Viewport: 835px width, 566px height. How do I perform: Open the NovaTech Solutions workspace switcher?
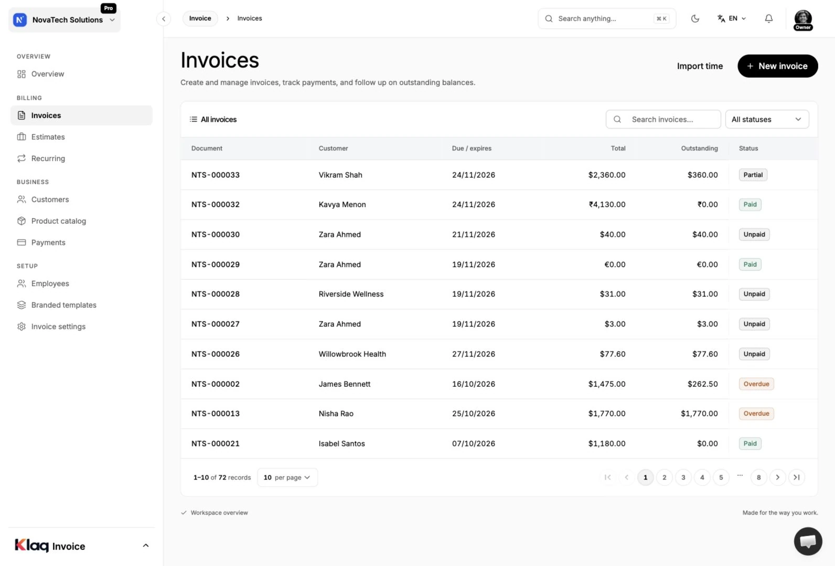coord(65,20)
